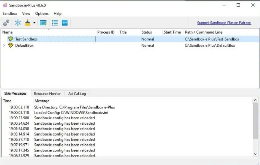Viewport: 260px width, 165px height.
Task: Select the Test Sandbox row
Action: click(130, 39)
